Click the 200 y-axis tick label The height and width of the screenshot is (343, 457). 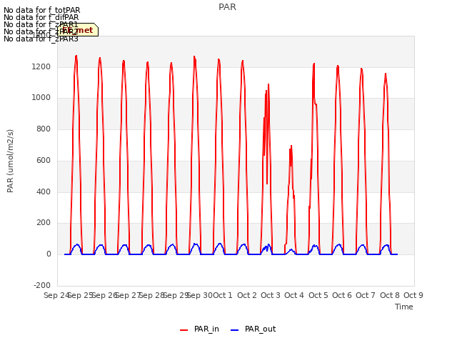click(44, 223)
